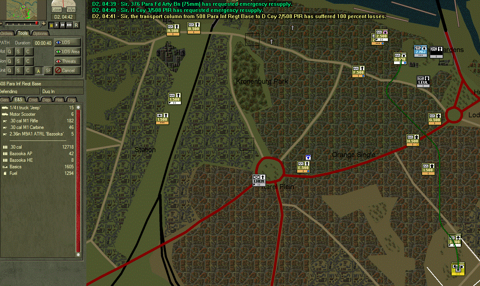The width and height of the screenshot is (480, 286).
Task: Pick the E.508 unit counter
Action: (303, 167)
